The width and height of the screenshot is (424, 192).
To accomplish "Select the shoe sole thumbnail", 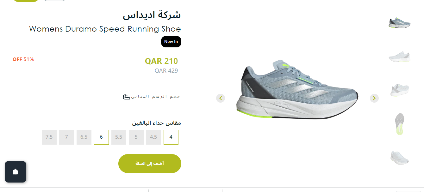I will 400,124.
